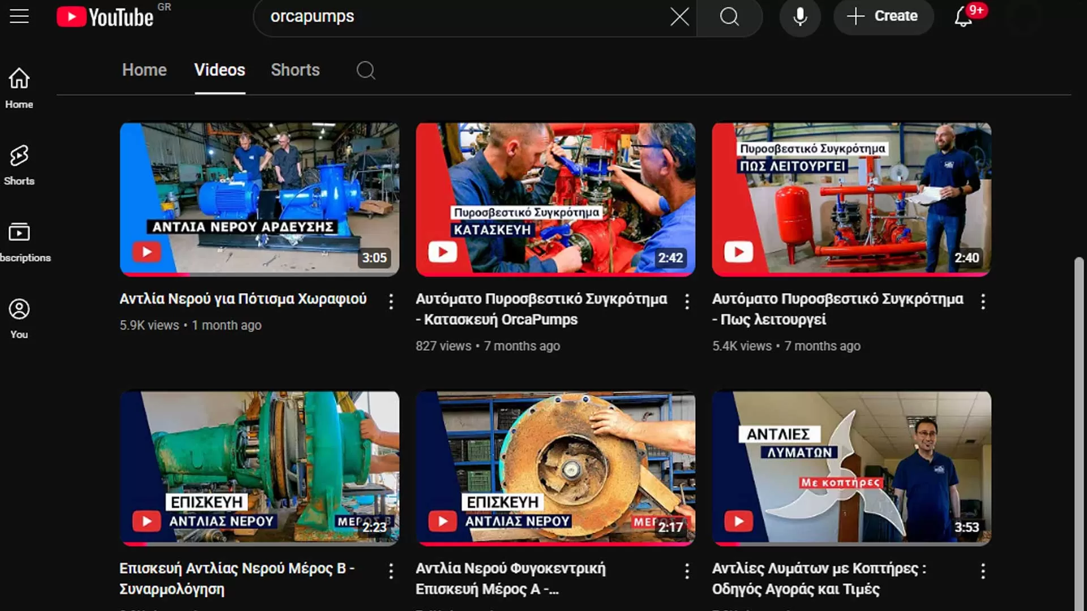
Task: Open the notifications bell
Action: (x=964, y=17)
